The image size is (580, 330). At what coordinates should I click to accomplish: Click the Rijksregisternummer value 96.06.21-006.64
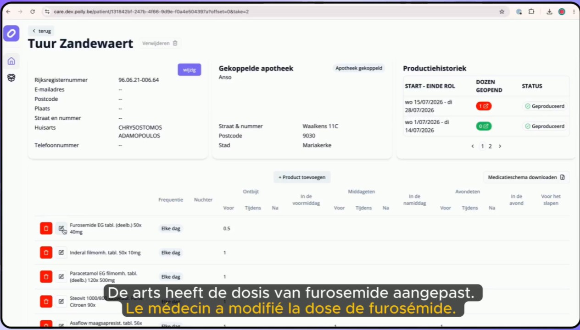point(139,80)
